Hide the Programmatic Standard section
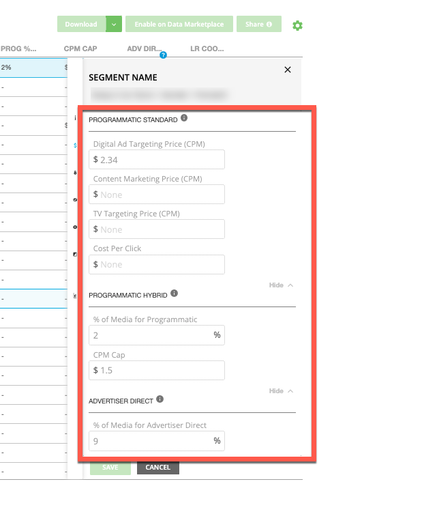422x514 pixels. point(281,285)
